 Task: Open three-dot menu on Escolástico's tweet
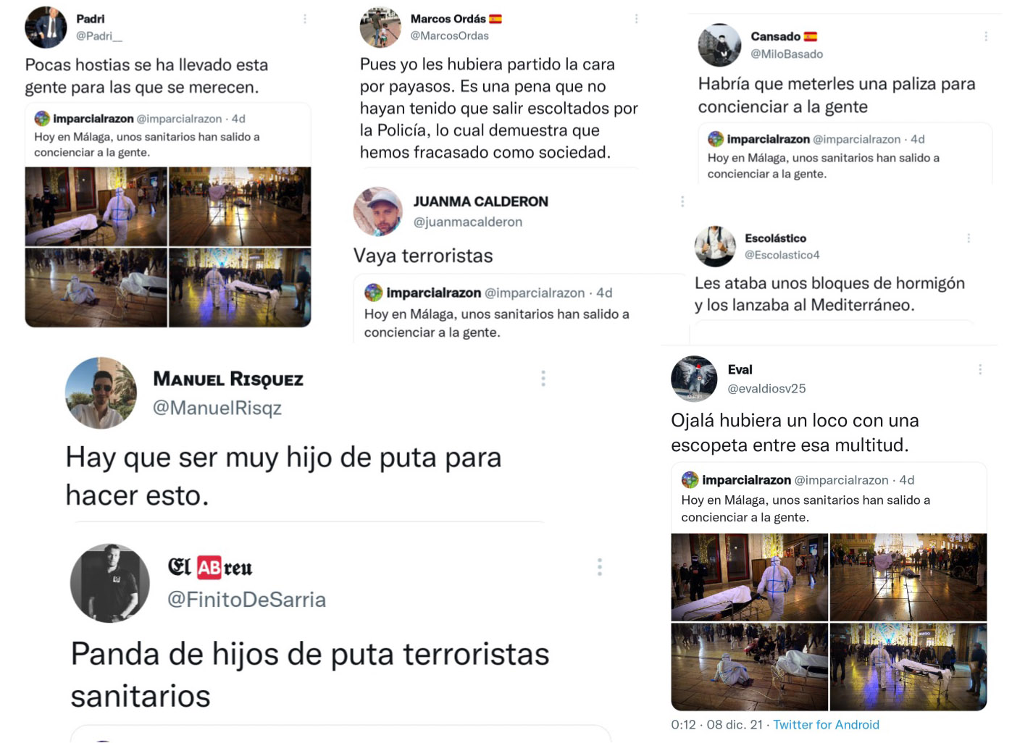point(969,238)
